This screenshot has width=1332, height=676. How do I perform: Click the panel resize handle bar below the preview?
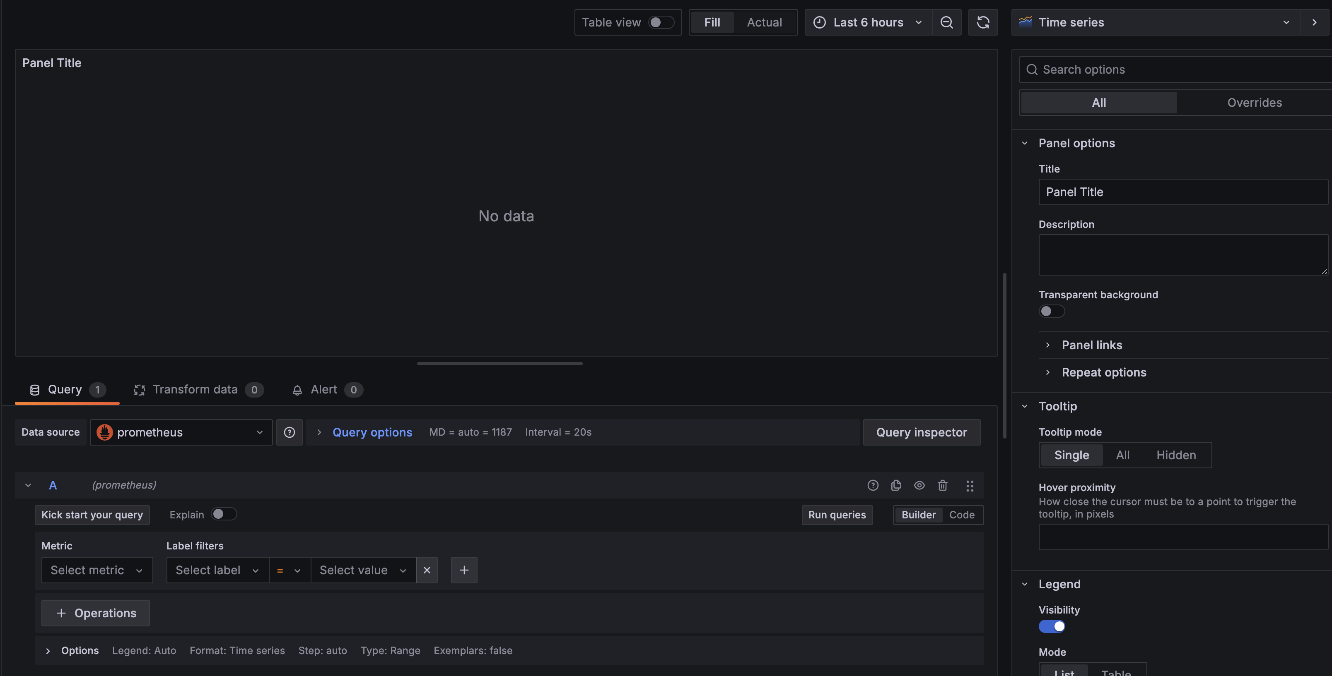[499, 364]
